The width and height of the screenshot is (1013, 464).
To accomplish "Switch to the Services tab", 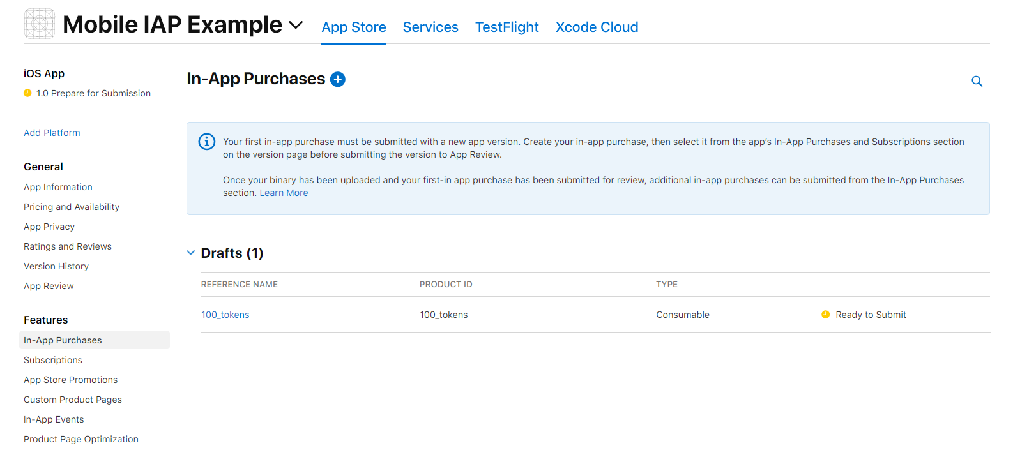I will tap(430, 27).
